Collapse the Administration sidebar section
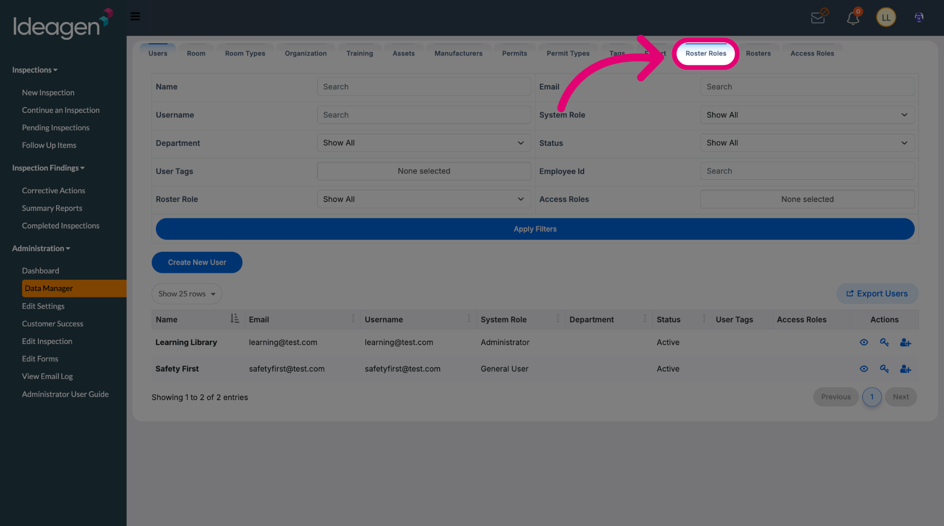The image size is (944, 526). (41, 249)
